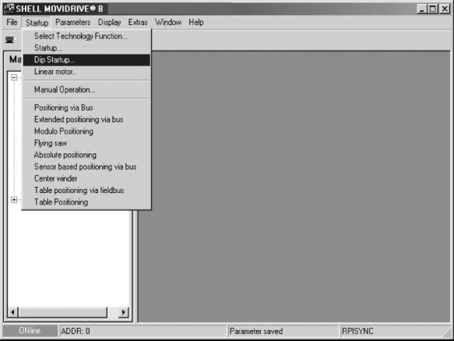The height and width of the screenshot is (341, 454).
Task: Maximize the SHELL MOVIDRIVE window
Action: 432,9
